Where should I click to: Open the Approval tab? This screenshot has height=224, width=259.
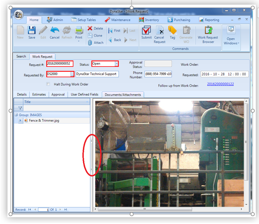[58, 94]
